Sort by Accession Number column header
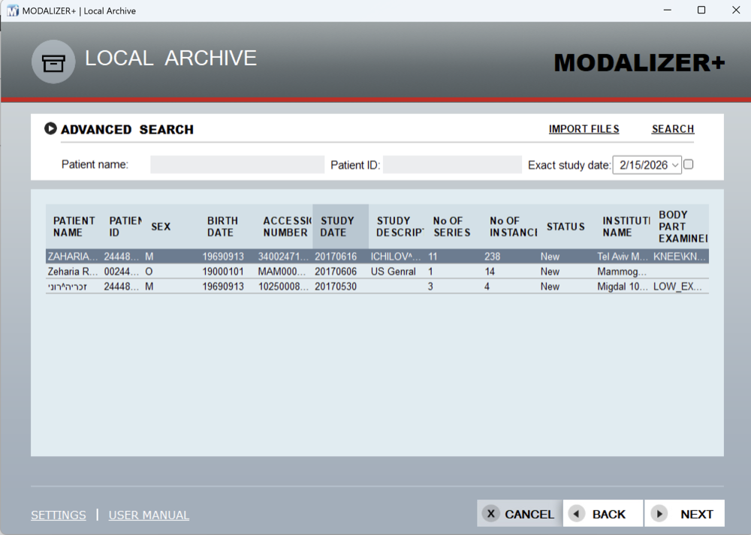Screen dimensions: 751x535 (x=286, y=227)
